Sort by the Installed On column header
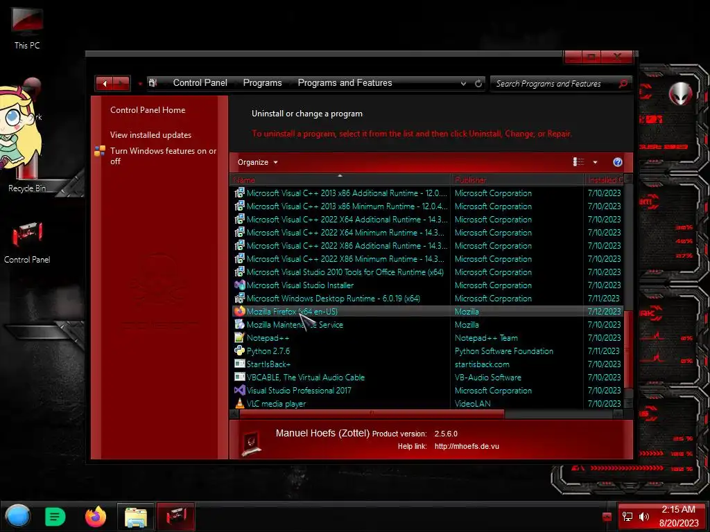The height and width of the screenshot is (532, 710). (604, 179)
